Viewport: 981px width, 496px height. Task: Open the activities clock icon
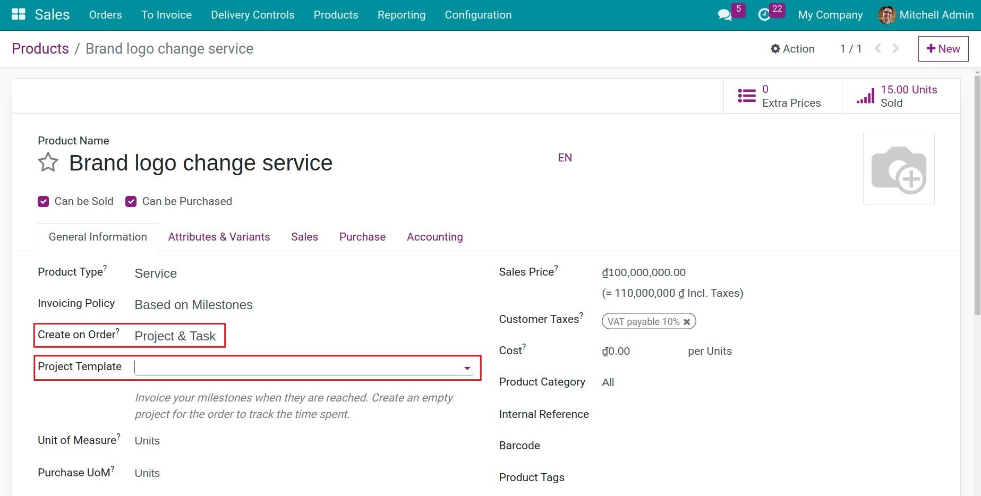[x=765, y=15]
